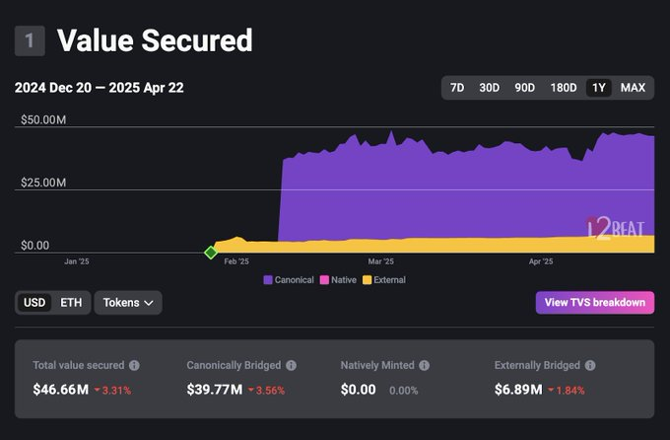Switch currency to ETH
The image size is (670, 440).
[71, 303]
